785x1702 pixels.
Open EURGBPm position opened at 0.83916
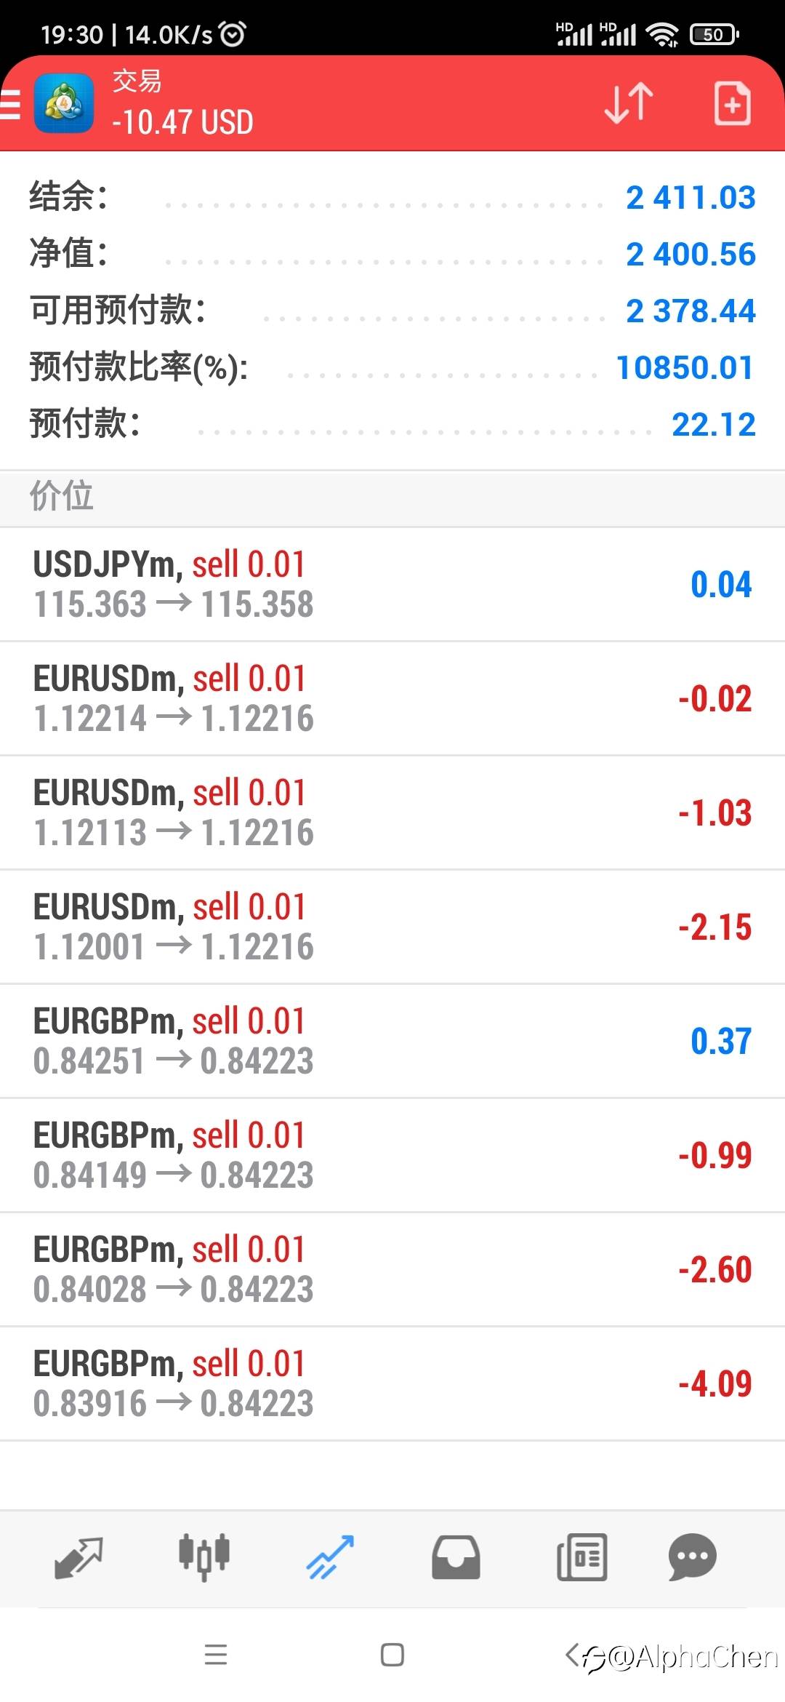click(x=392, y=1384)
